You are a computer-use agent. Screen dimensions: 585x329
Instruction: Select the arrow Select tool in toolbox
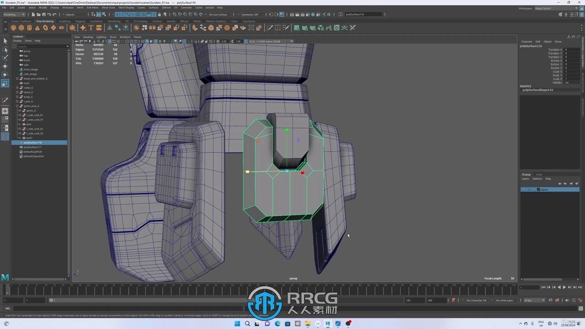pos(5,41)
